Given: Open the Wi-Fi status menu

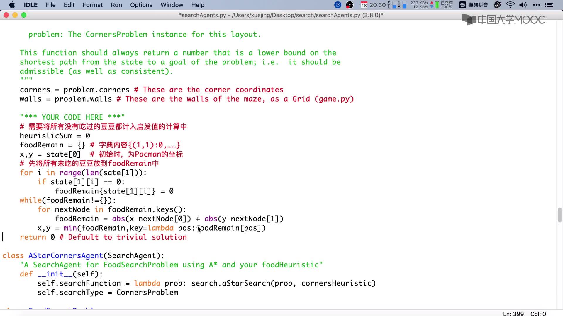Looking at the screenshot, I should click(x=511, y=5).
